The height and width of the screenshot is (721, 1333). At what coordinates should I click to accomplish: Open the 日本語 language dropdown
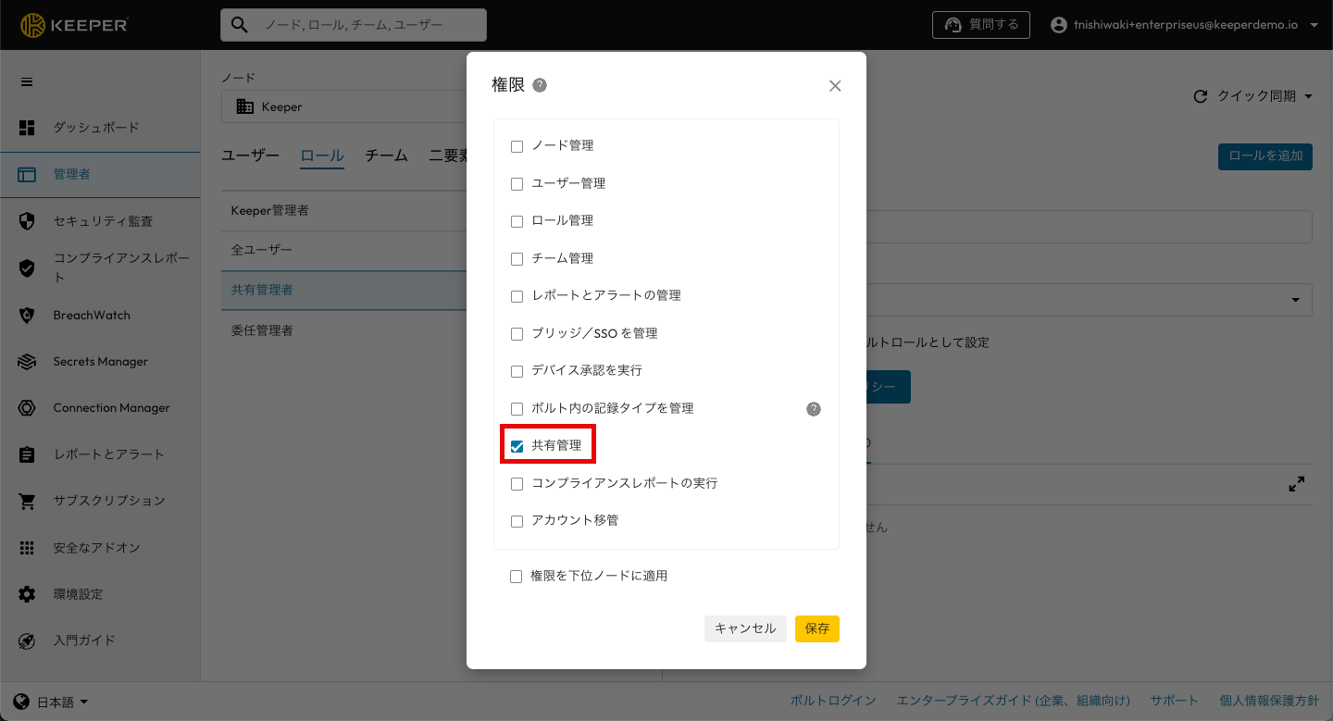click(x=53, y=702)
